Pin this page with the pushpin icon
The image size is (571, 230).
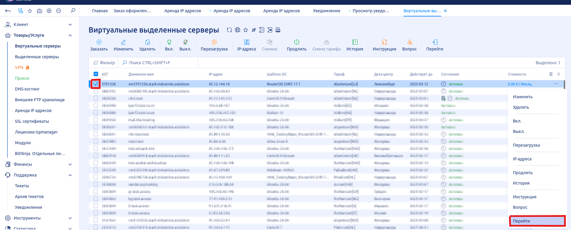254,30
